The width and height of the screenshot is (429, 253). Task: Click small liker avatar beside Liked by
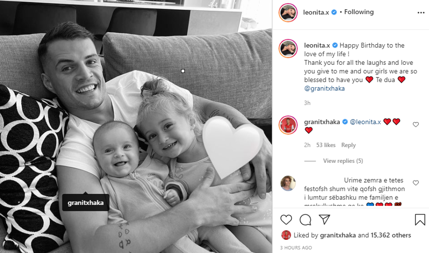click(286, 235)
